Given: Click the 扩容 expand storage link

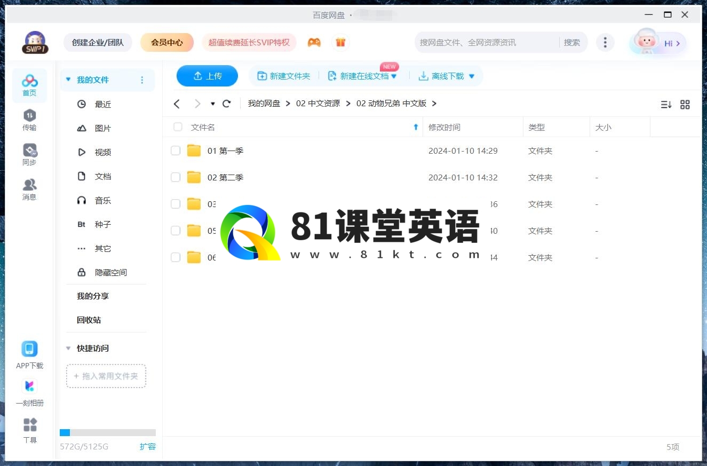Looking at the screenshot, I should (148, 446).
